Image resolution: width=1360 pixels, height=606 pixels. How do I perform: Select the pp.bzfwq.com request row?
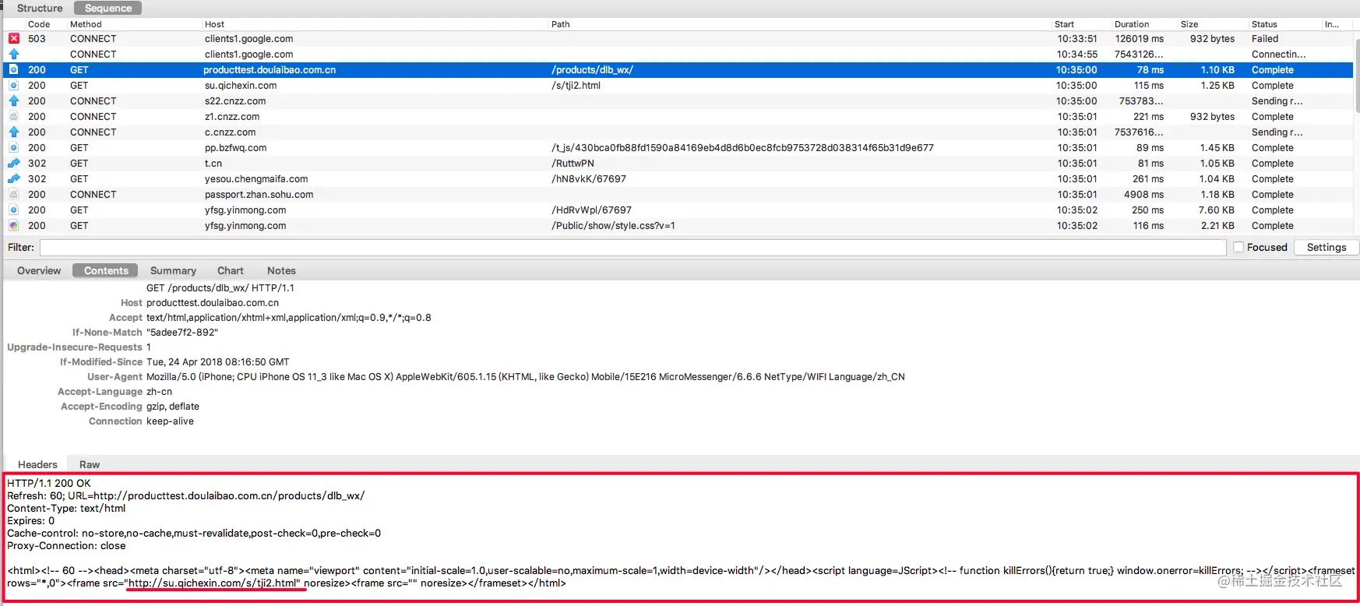tap(678, 148)
